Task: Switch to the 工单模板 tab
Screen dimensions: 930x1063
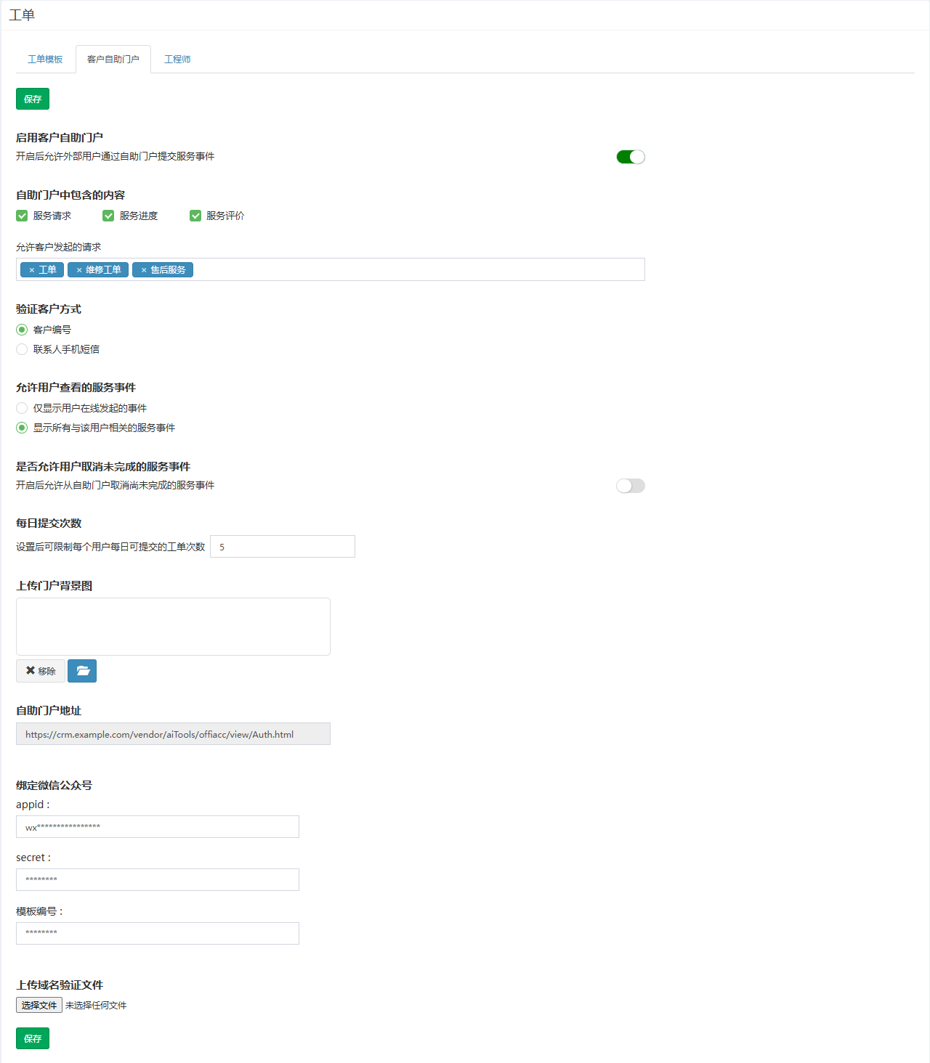Action: pos(45,60)
